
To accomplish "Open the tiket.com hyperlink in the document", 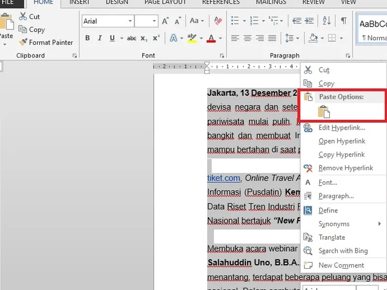I will 223,178.
